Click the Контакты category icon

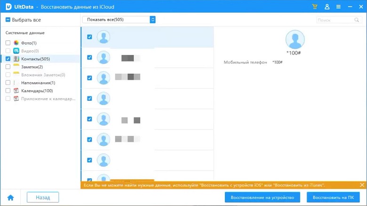(x=16, y=59)
